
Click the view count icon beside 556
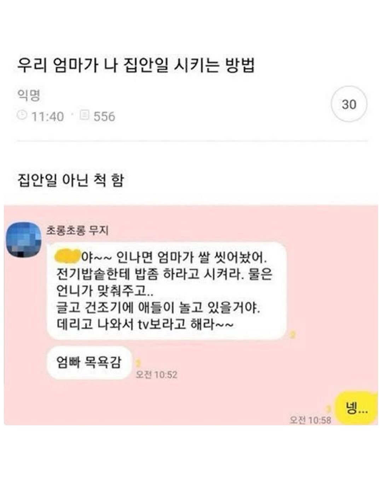(85, 115)
